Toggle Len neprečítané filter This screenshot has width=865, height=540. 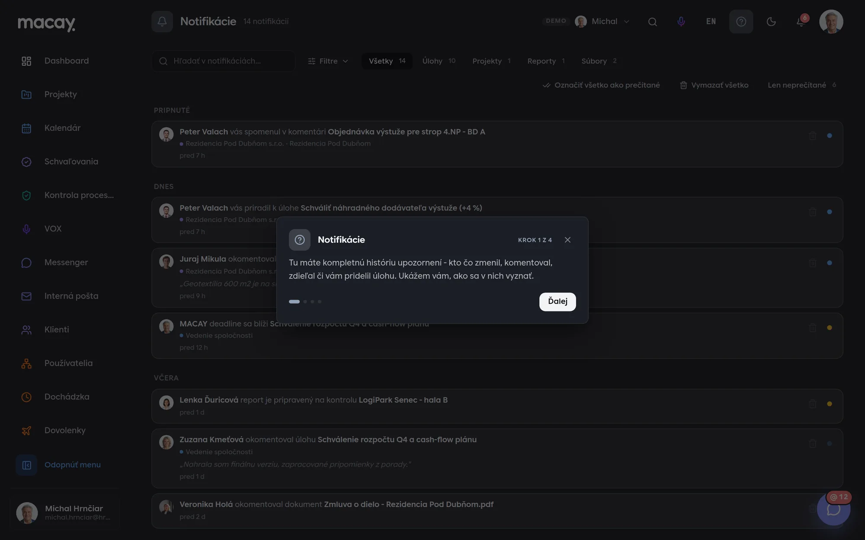[802, 85]
